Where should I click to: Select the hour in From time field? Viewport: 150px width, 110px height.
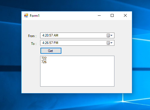pos(43,35)
